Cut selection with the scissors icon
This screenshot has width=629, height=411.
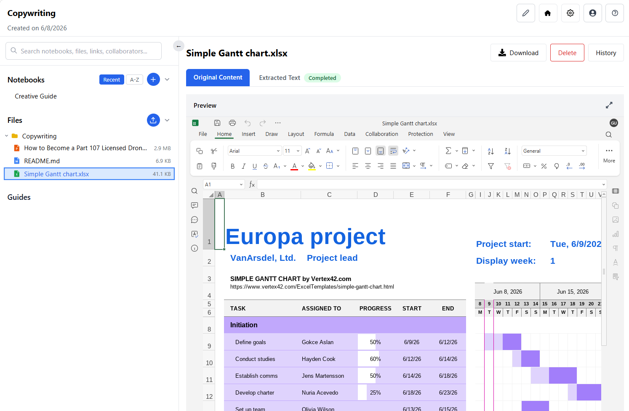tap(214, 151)
